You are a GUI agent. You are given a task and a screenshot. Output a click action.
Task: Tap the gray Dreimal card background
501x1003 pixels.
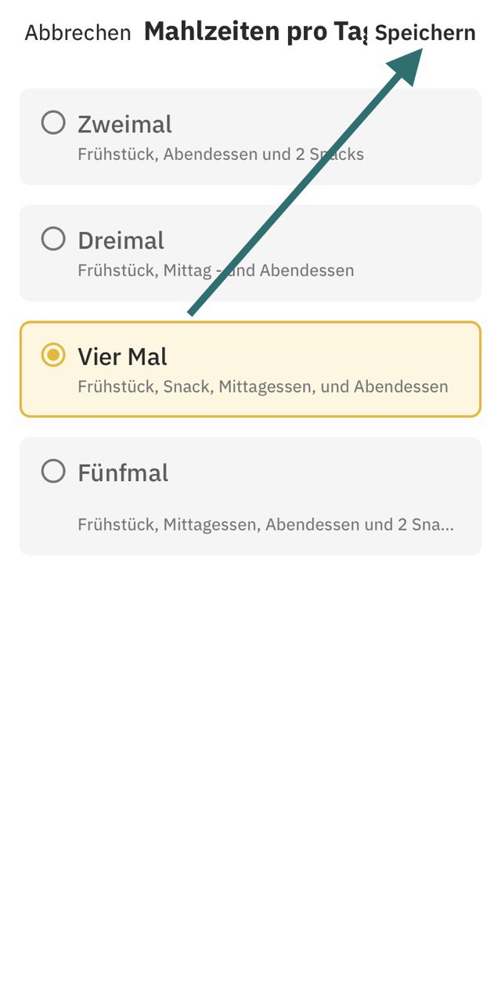[250, 253]
